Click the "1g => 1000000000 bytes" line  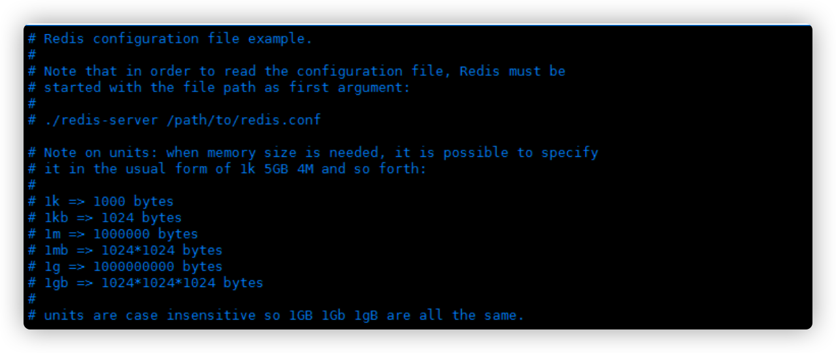tap(133, 267)
